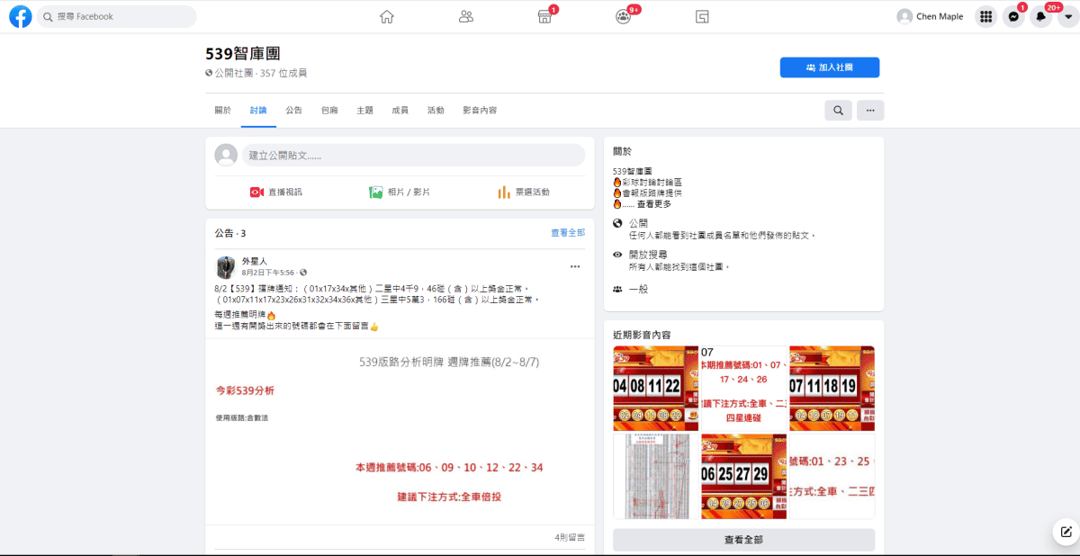Search Facebook input field
This screenshot has height=556, width=1080.
117,16
